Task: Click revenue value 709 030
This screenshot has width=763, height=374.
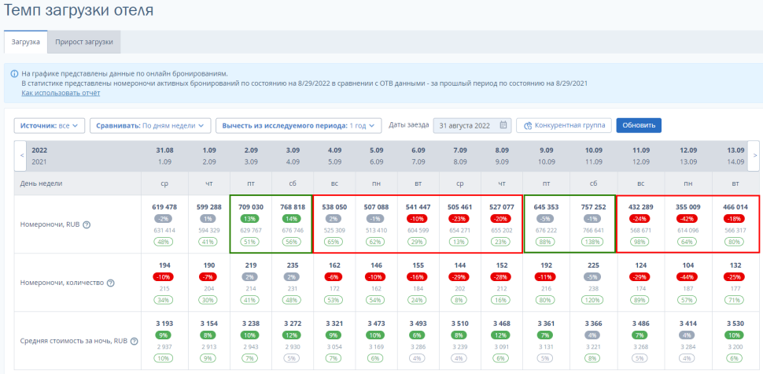Action: pyautogui.click(x=251, y=207)
